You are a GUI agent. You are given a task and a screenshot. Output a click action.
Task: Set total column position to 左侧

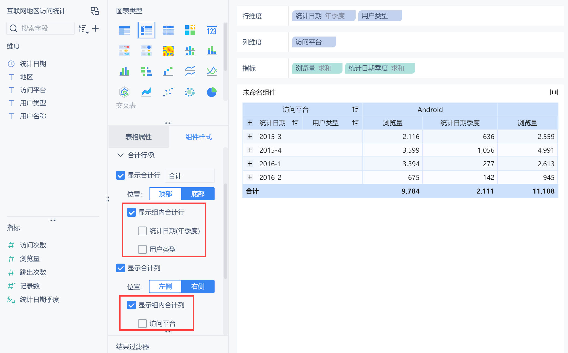click(x=165, y=286)
